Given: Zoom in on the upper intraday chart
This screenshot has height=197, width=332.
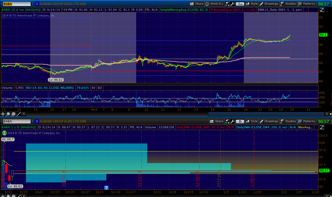Looking at the screenshot, I should tap(8, 114).
